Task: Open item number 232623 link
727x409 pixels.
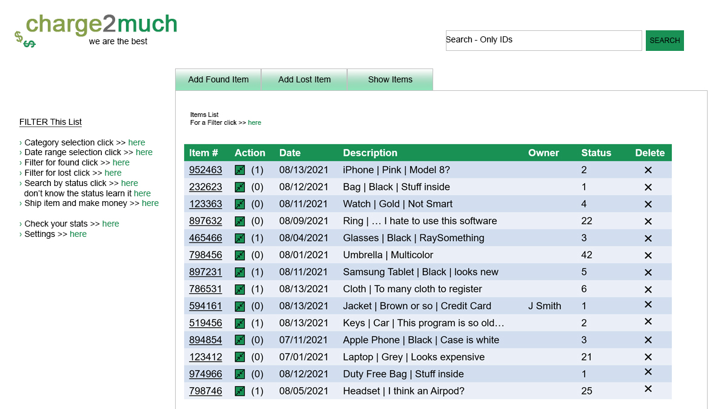Action: (x=205, y=187)
